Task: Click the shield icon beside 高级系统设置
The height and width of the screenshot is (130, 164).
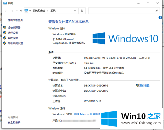Action: 5,43
